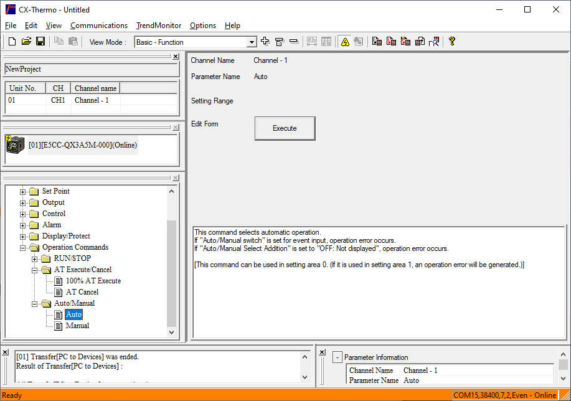Open the File menu

coord(11,26)
